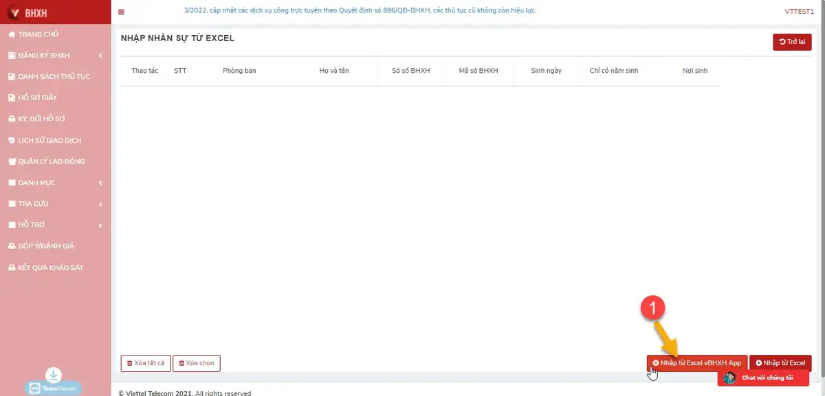Image resolution: width=825 pixels, height=396 pixels.
Task: Click the Xóa chọn button
Action: coord(197,363)
